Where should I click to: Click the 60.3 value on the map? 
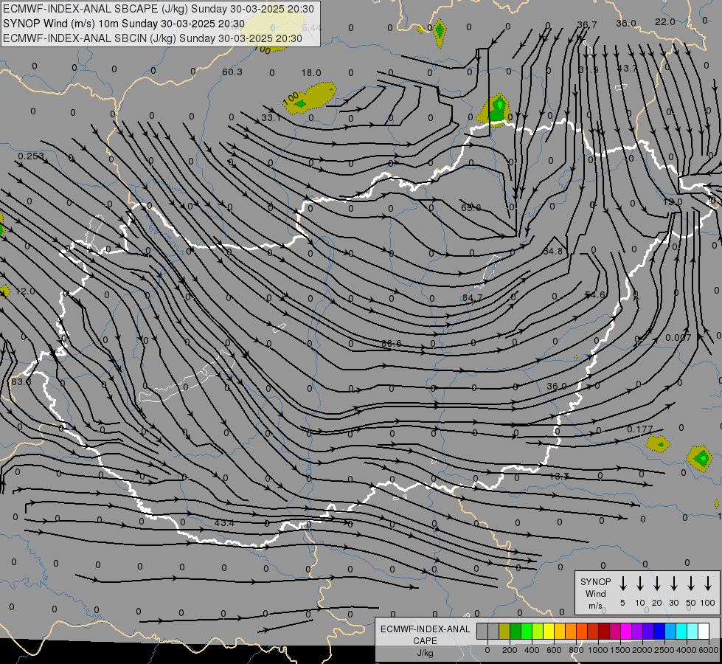click(232, 72)
